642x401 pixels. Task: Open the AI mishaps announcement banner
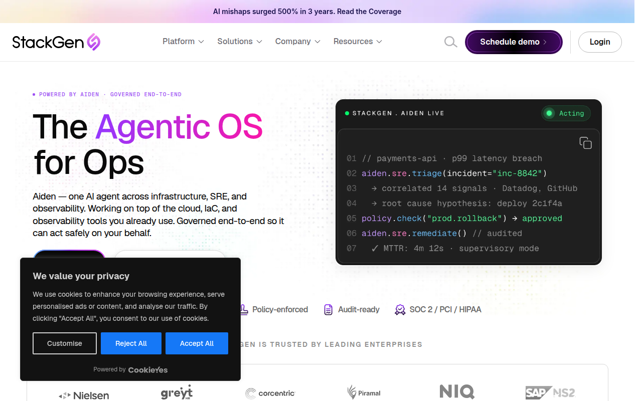pos(307,12)
